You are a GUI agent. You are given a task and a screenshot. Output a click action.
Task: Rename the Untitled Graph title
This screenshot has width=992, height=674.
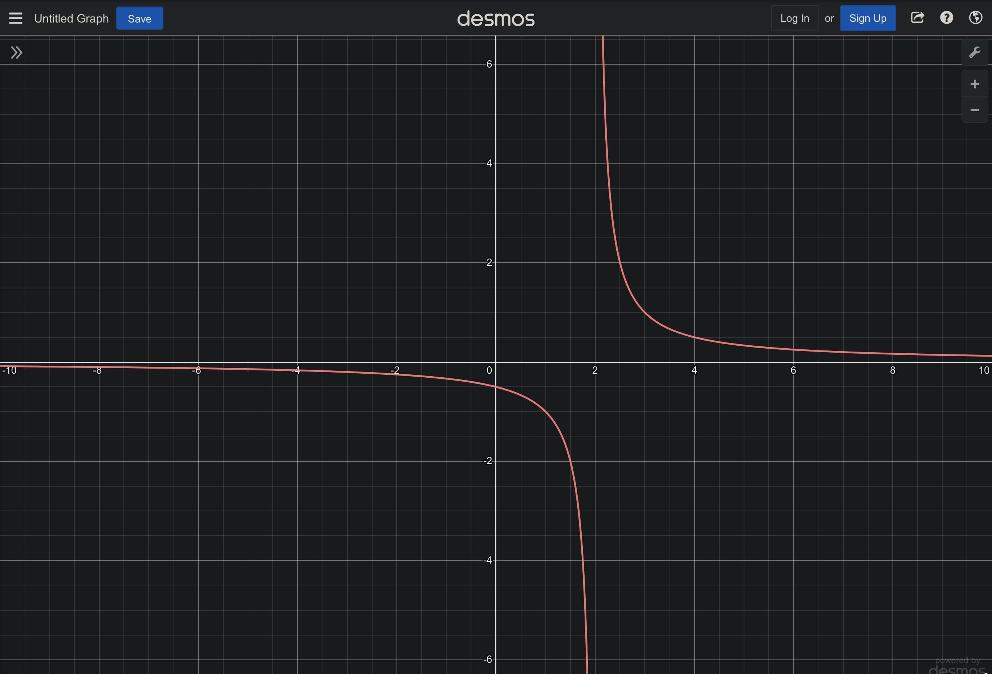click(71, 19)
